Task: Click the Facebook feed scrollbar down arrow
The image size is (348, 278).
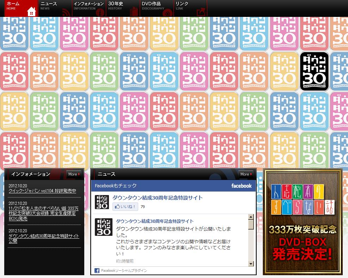Action: (251, 264)
